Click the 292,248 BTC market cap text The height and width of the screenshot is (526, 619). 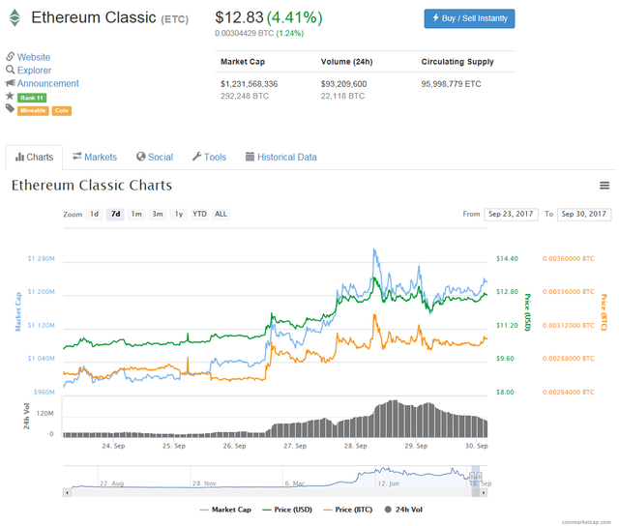245,96
